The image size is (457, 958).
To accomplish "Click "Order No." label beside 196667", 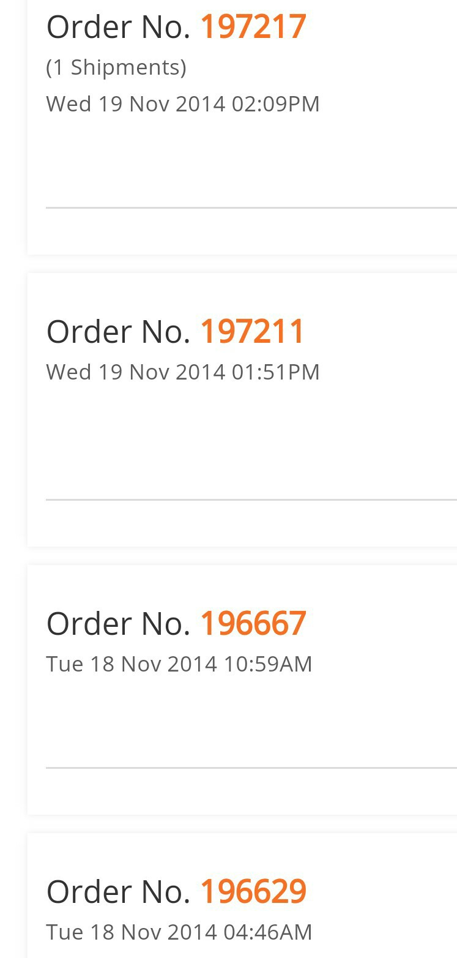I will coord(119,623).
